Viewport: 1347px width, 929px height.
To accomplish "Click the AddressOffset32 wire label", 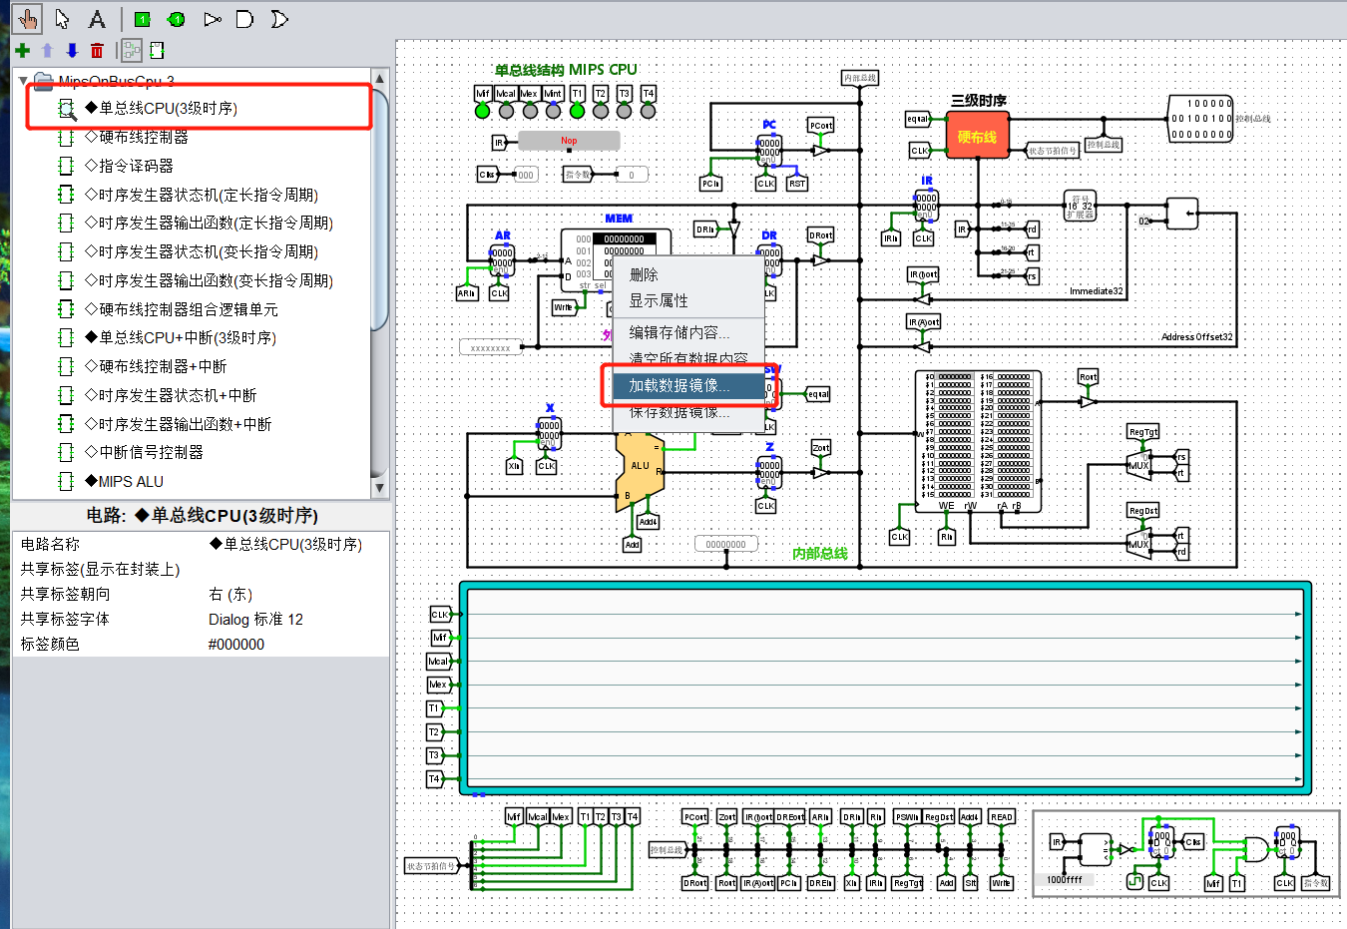I will (x=1197, y=337).
